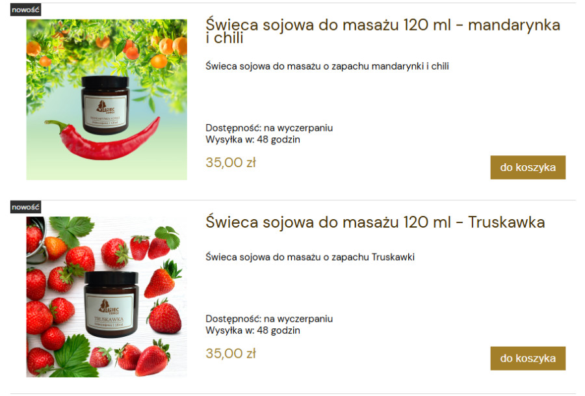Click 35,00 zł price of mandarynka candle
This screenshot has height=396, width=585.
pyautogui.click(x=231, y=163)
